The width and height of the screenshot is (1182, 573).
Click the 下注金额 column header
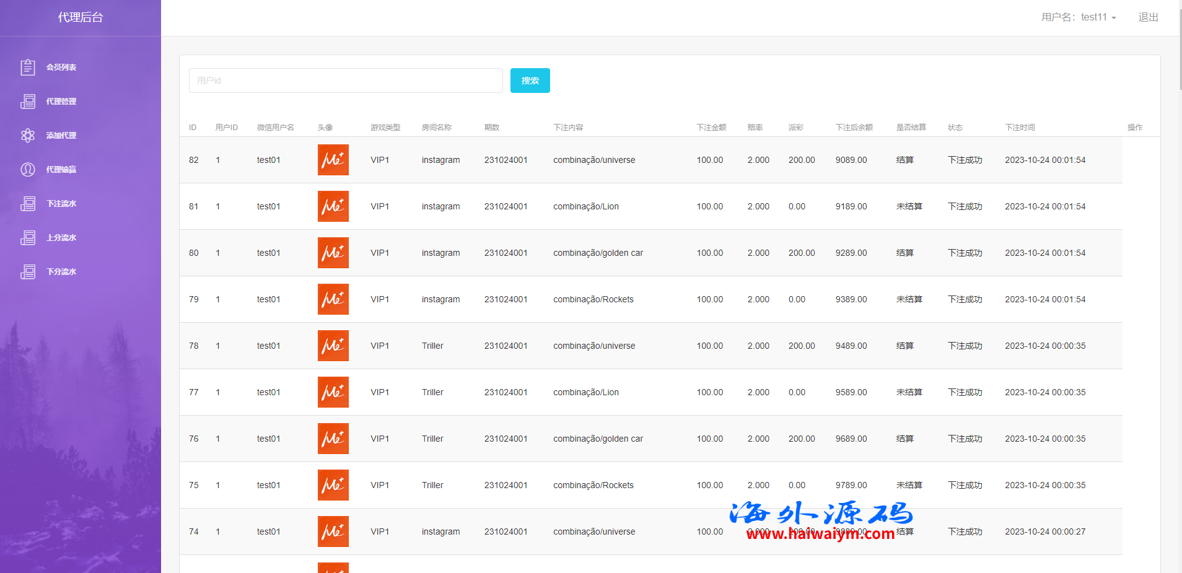pos(711,128)
